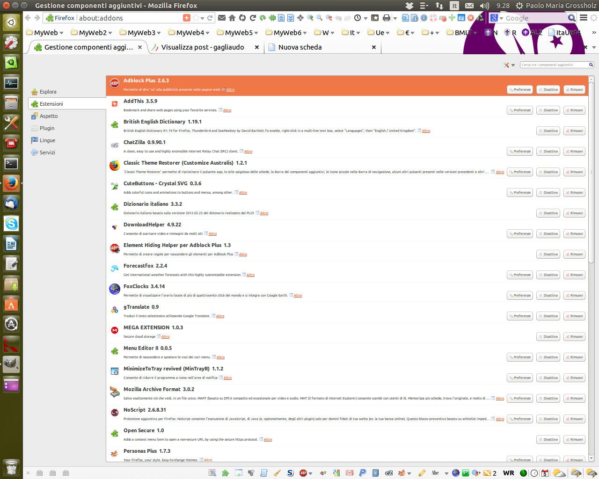Remove MEGA EXTENSION with Rimuovi
The height and width of the screenshot is (479, 599).
(x=574, y=336)
